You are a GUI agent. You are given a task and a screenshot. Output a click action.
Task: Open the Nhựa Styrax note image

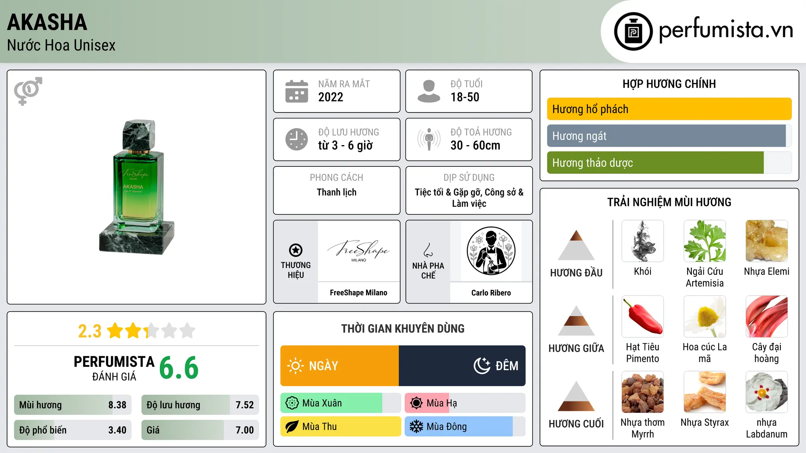pos(705,392)
